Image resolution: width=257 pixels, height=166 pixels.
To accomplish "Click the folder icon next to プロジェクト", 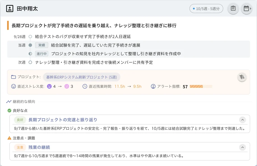I will coord(13,77).
